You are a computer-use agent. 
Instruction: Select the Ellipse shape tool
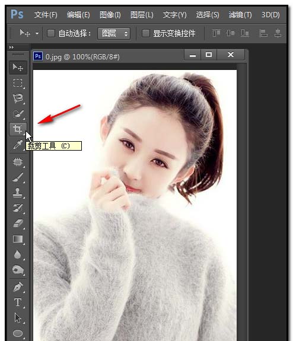tap(18, 333)
